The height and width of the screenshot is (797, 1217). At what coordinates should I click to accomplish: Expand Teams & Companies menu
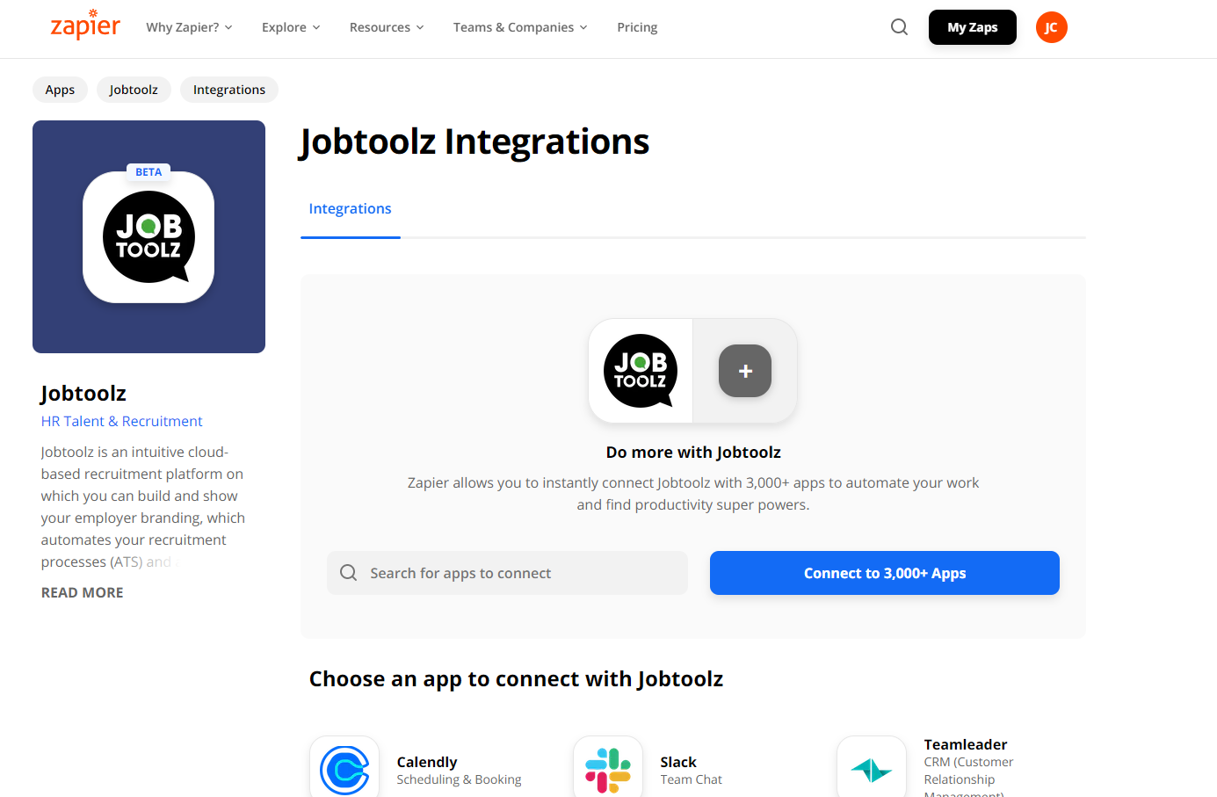pos(520,27)
